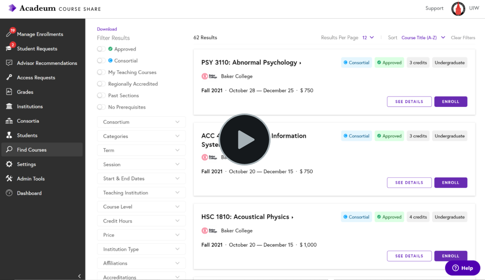Play the video overlay button

pos(245,139)
